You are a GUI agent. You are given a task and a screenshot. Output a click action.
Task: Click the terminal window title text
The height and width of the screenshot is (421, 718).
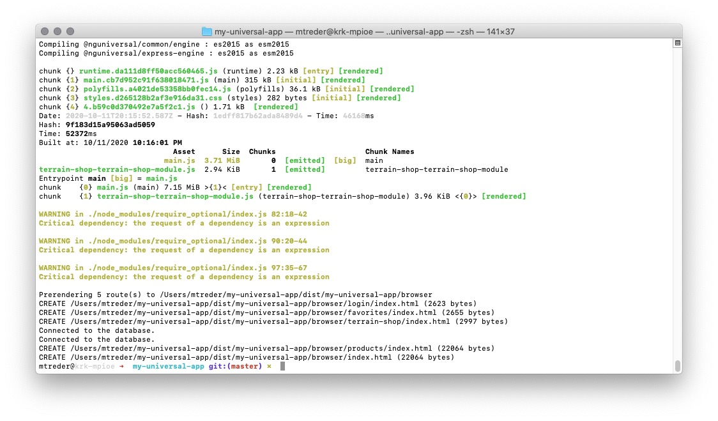click(x=365, y=31)
